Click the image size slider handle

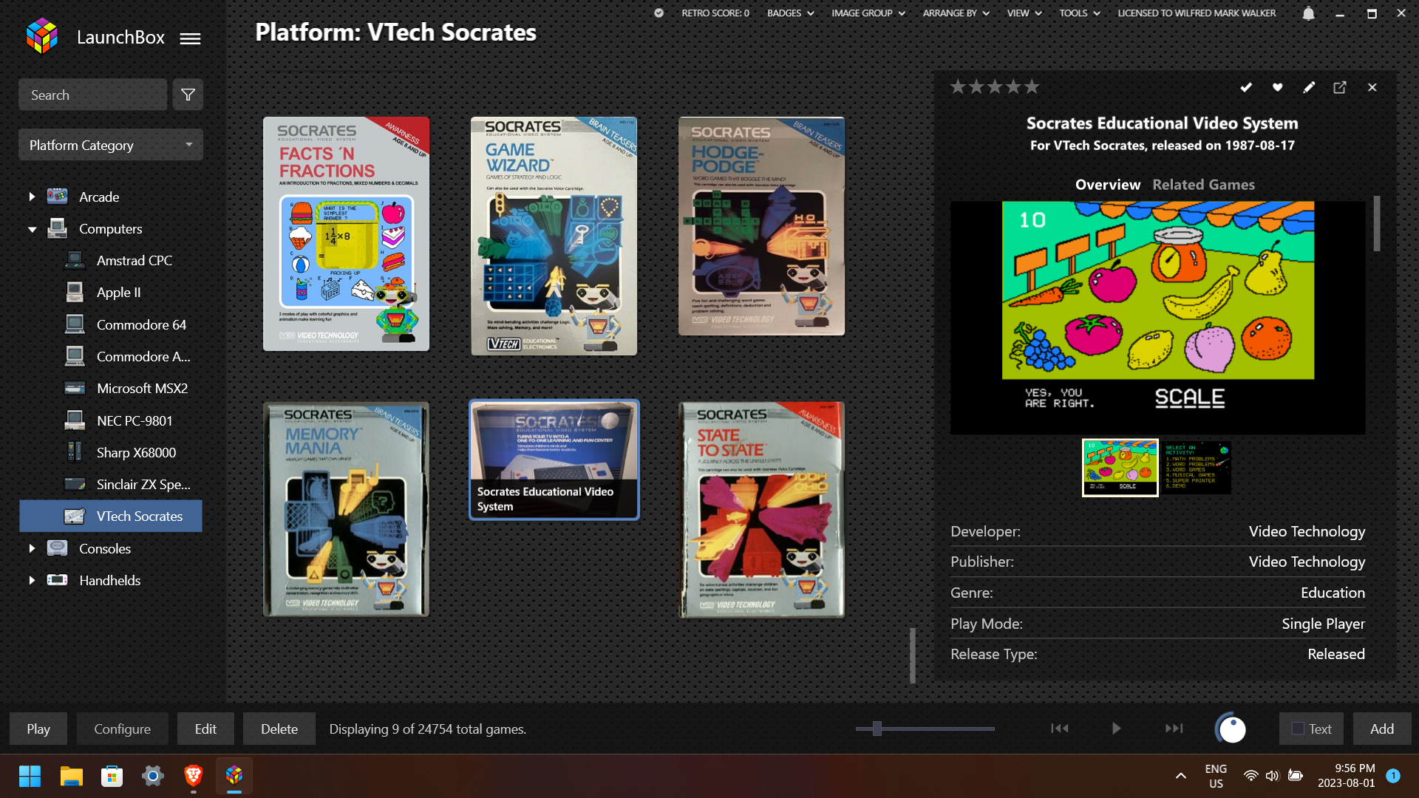pyautogui.click(x=877, y=729)
